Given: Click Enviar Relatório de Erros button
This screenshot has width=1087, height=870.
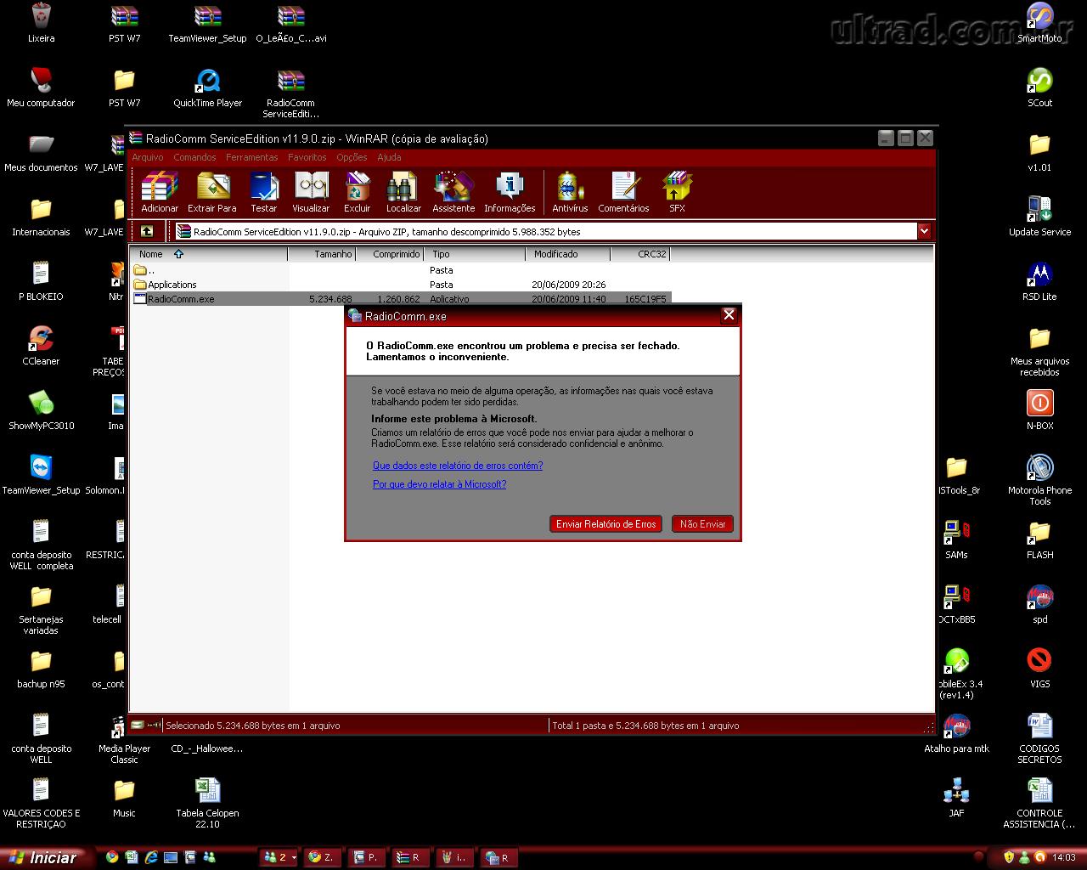Looking at the screenshot, I should [606, 524].
